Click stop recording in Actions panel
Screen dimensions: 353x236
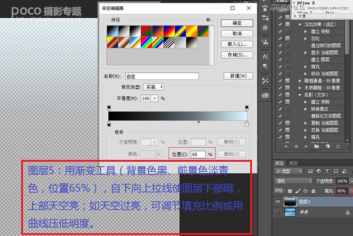(x=286, y=146)
